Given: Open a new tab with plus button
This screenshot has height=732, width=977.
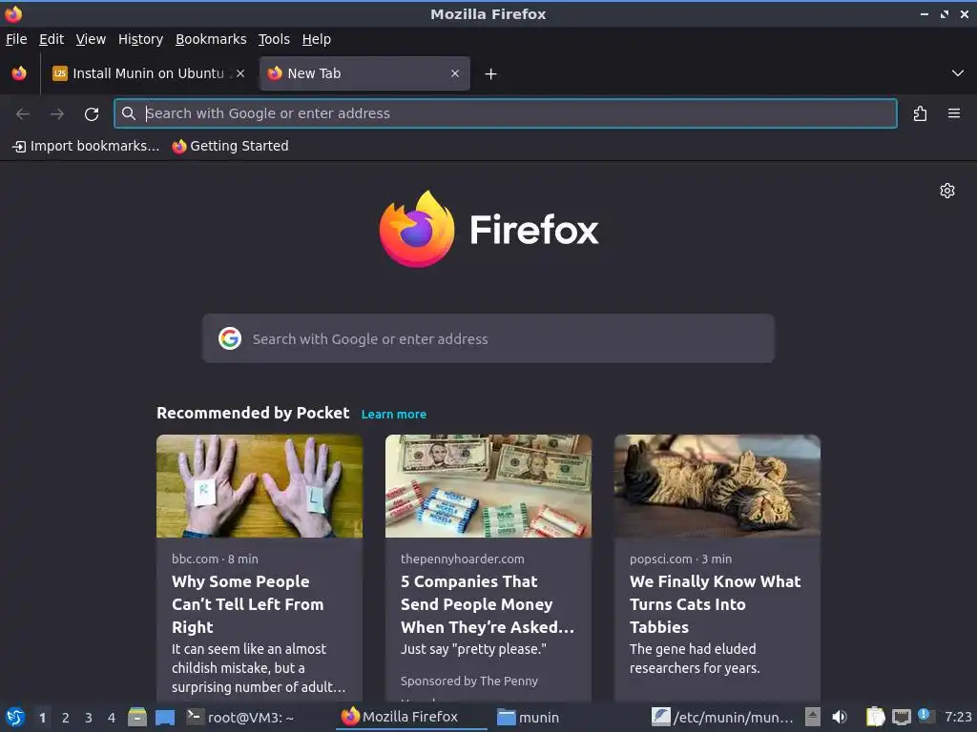Looking at the screenshot, I should (x=491, y=74).
